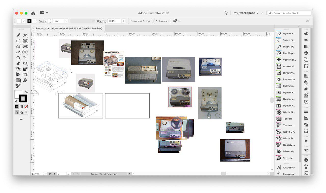
Task: Open the FindReplace panel
Action: click(286, 53)
